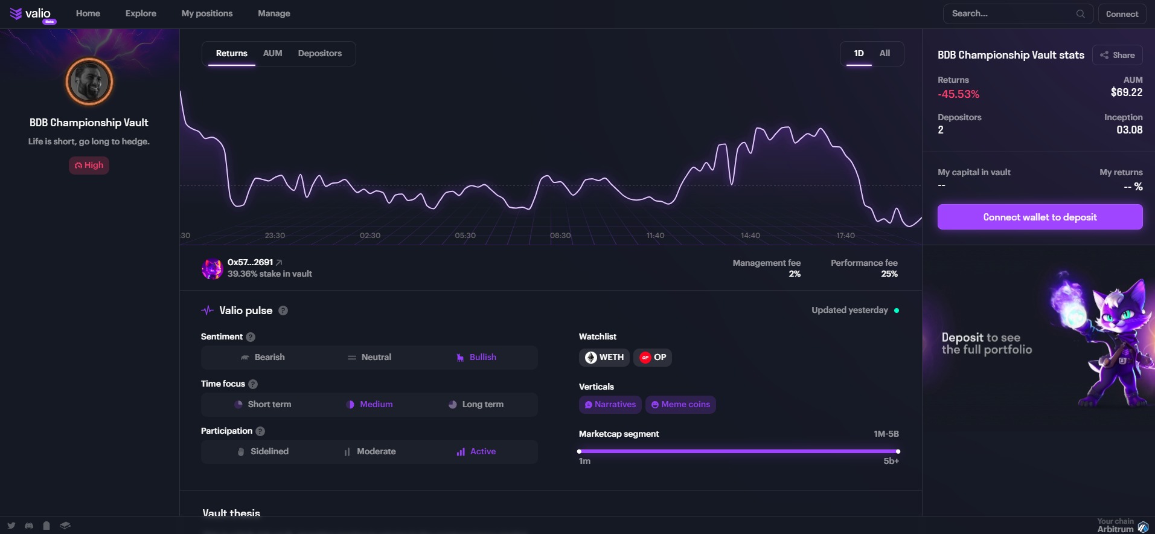Click the help icon beside Time focus
Screen dimensions: 1155x534
click(253, 384)
